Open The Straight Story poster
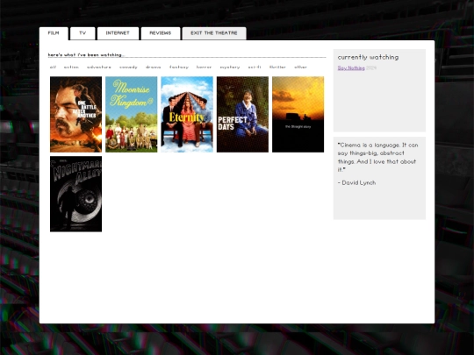 [298, 115]
